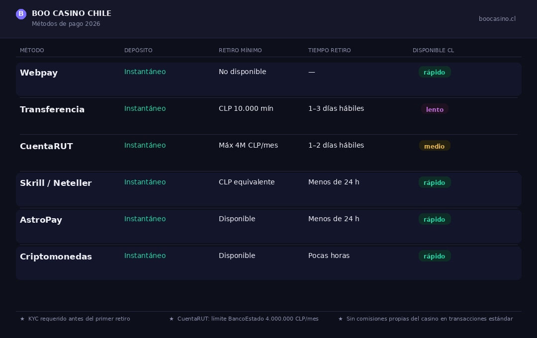The width and height of the screenshot is (537, 338).
Task: Click Instantáneo in the Transferencia row
Action: click(x=145, y=108)
